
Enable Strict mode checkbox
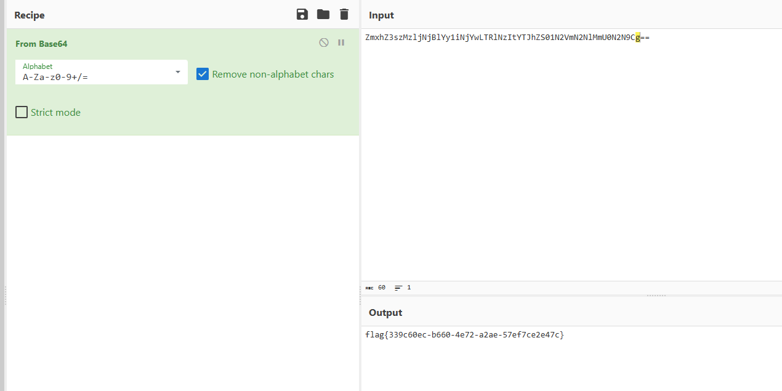[x=22, y=112]
